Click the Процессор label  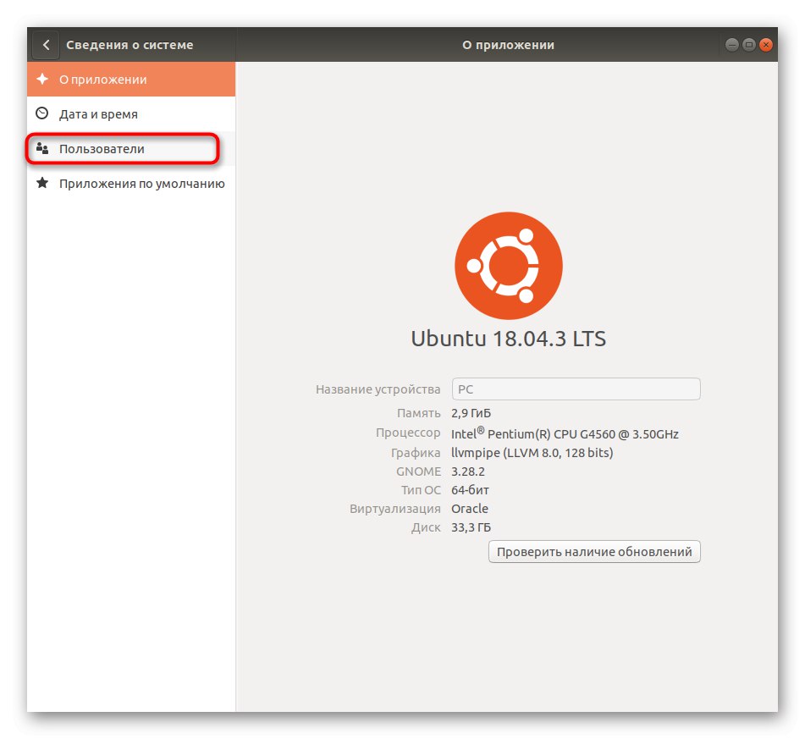pyautogui.click(x=408, y=433)
